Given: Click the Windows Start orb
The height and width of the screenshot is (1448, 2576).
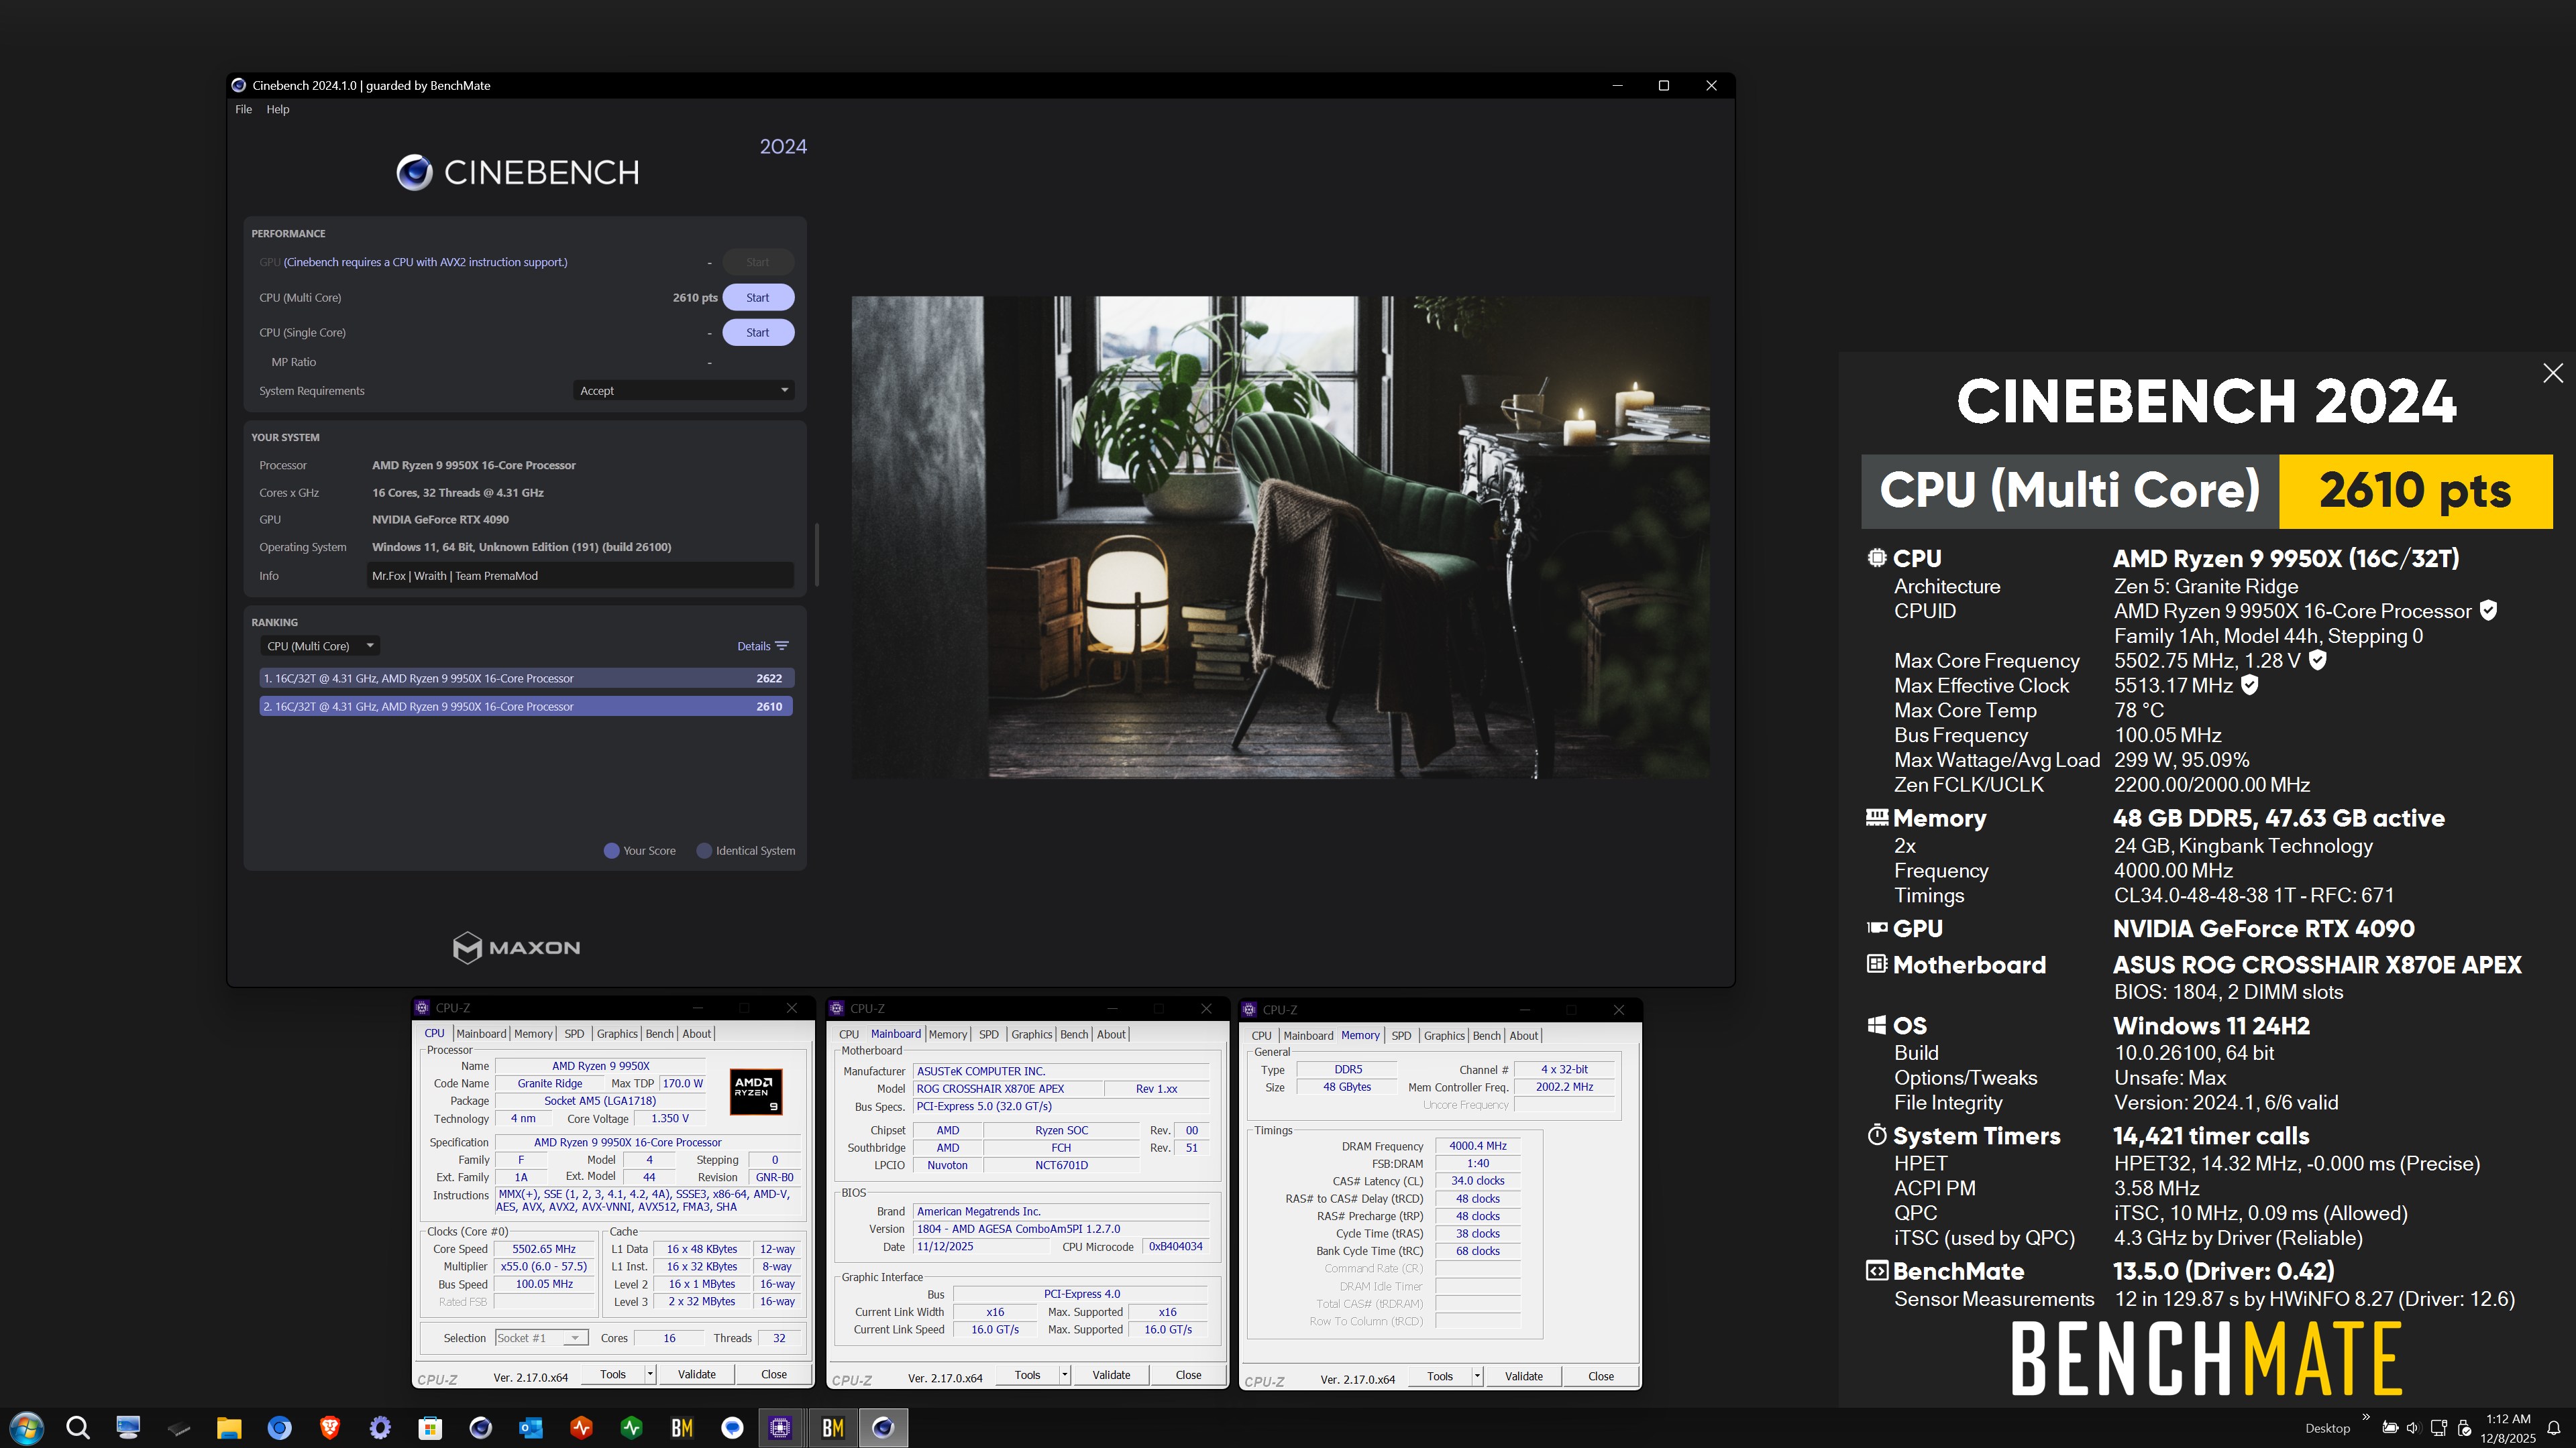Looking at the screenshot, I should [27, 1427].
